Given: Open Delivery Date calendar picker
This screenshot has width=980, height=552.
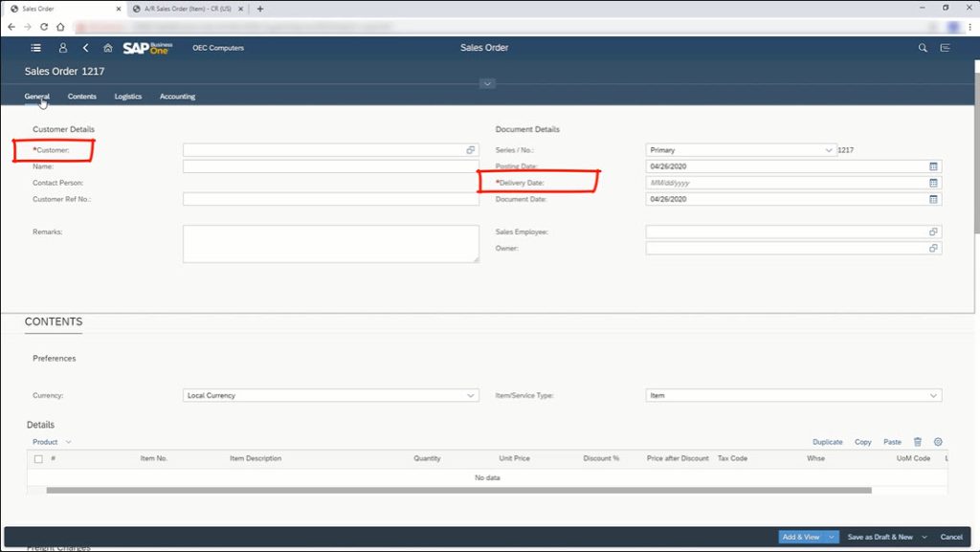Looking at the screenshot, I should pos(933,183).
